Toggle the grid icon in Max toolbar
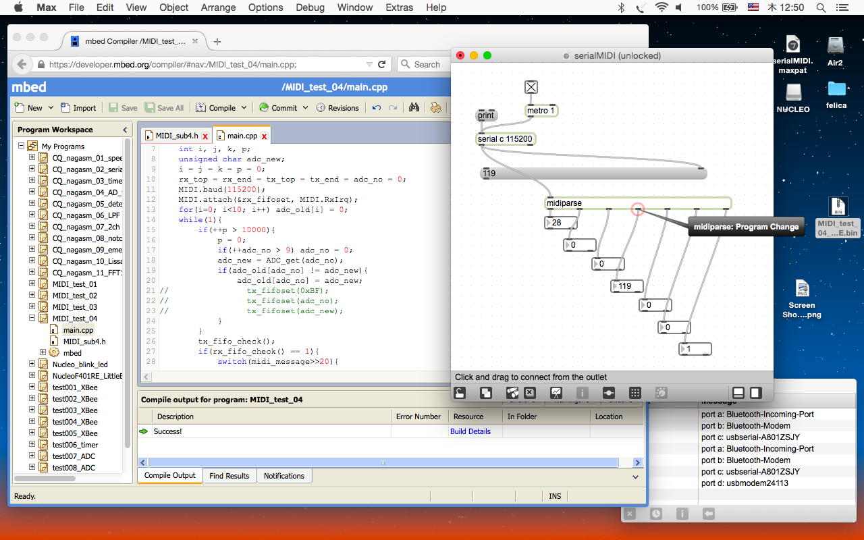Viewport: 864px width, 540px height. [634, 393]
